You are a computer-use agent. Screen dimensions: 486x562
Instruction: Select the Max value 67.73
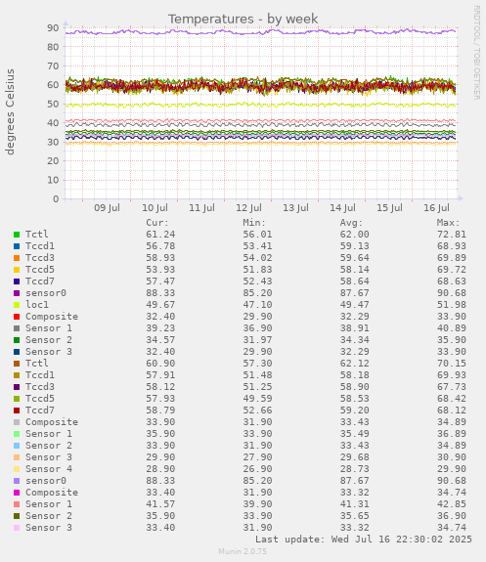(452, 387)
